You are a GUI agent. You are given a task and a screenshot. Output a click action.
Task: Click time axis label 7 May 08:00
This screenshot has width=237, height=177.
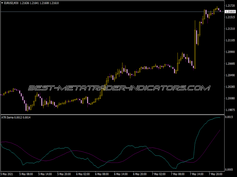point(178,174)
